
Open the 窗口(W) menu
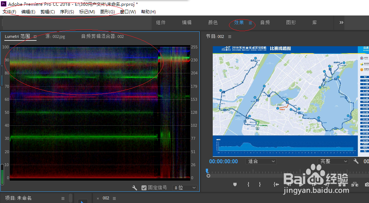tap(128, 12)
